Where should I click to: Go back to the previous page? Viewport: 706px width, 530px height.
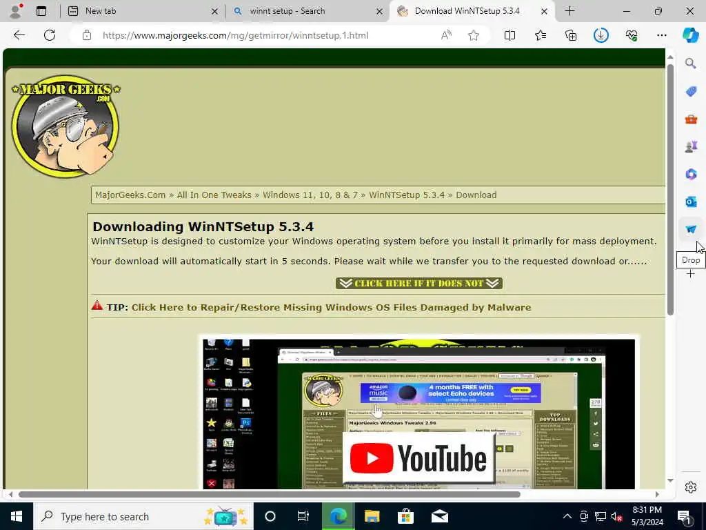(x=19, y=35)
